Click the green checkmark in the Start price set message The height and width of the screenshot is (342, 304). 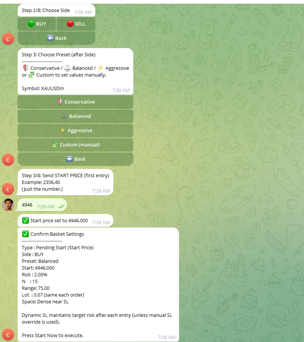click(x=25, y=220)
